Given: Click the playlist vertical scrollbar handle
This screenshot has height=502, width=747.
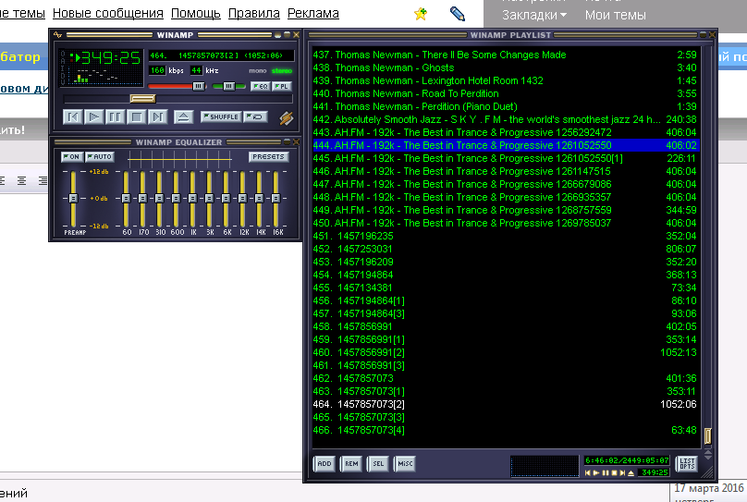Looking at the screenshot, I should coord(707,435).
